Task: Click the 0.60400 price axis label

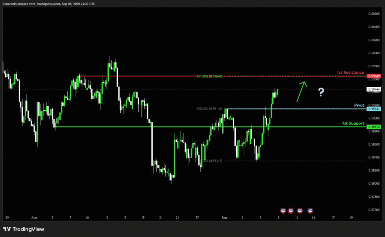Action: 374,27
